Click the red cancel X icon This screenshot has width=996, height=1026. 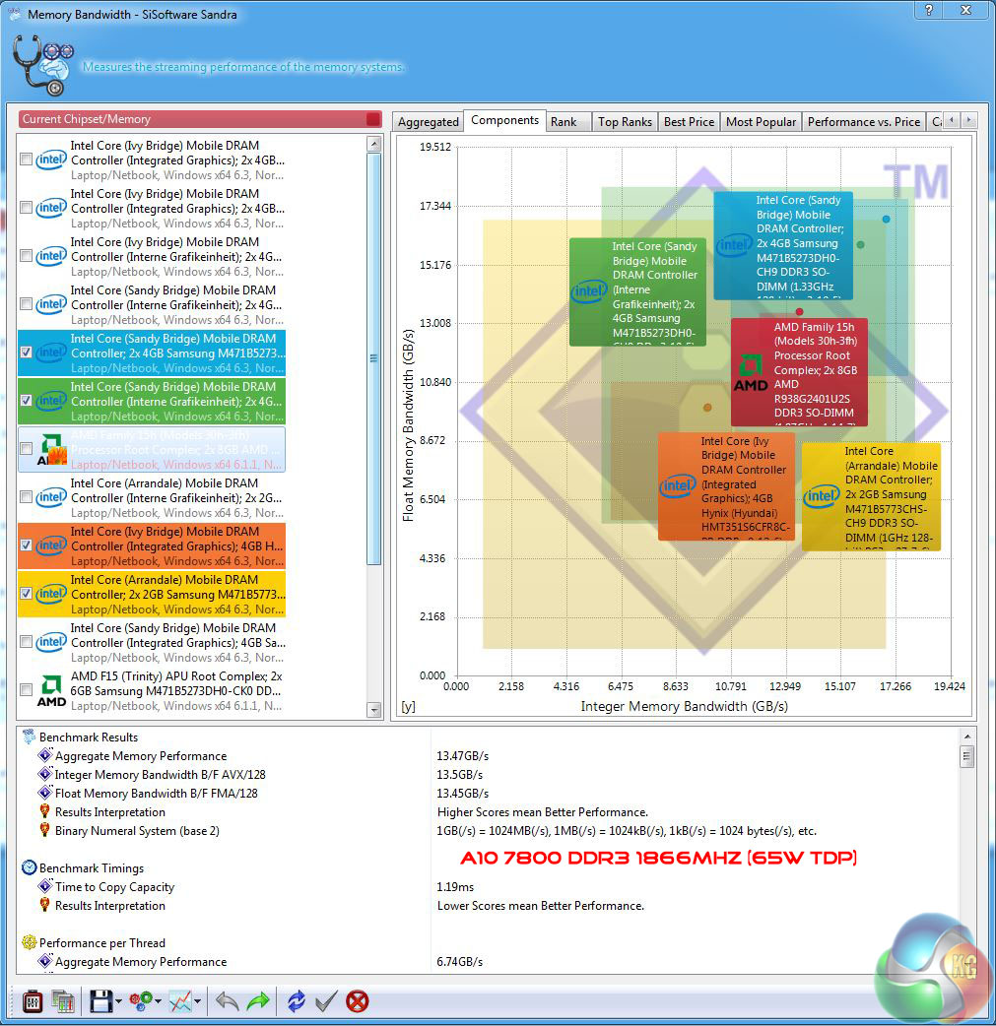pos(357,1001)
